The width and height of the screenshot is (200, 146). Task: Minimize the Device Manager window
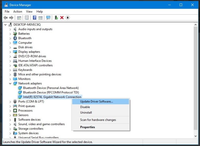169,5
